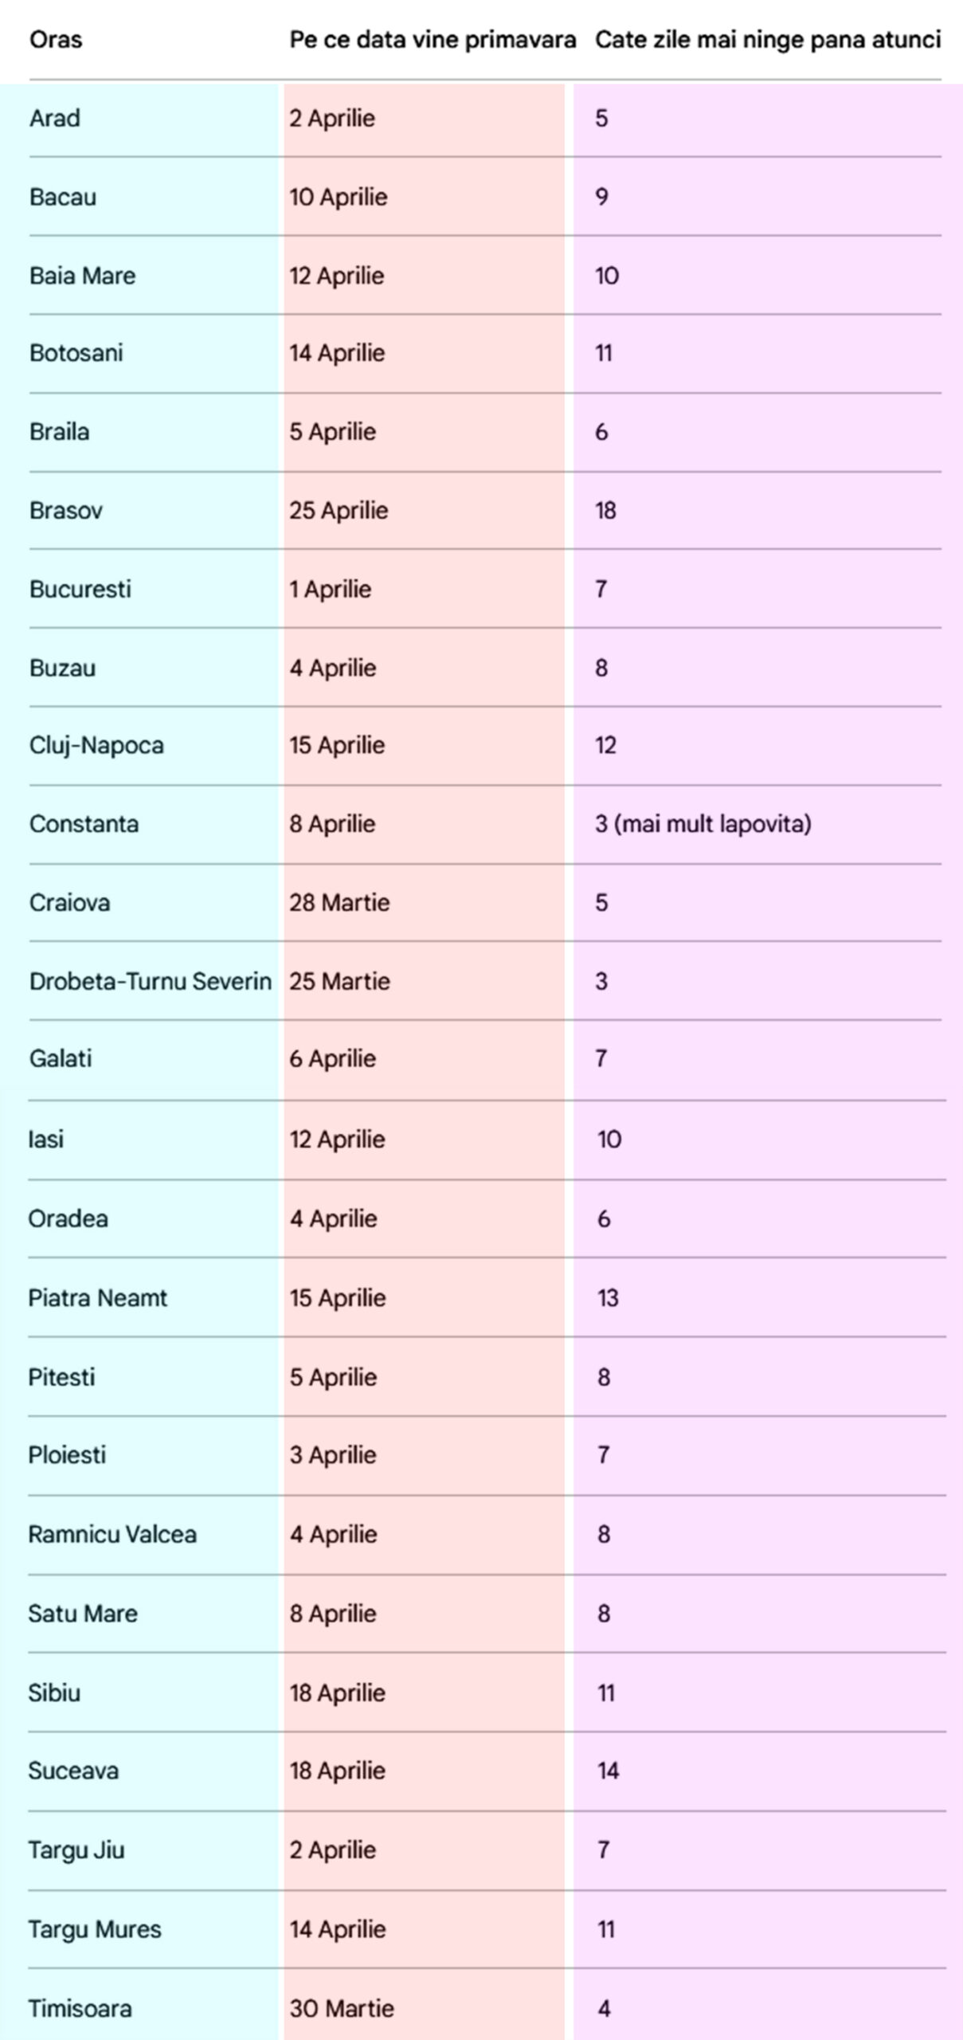Click the Cluj-Napoca city cell
This screenshot has width=963, height=2040.
pyautogui.click(x=96, y=746)
